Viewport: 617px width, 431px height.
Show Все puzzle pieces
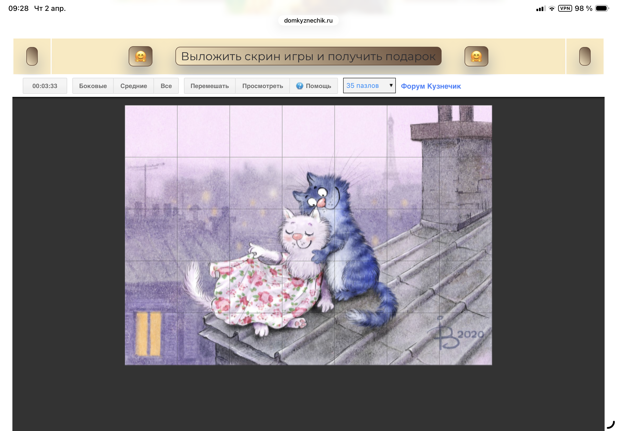pyautogui.click(x=166, y=86)
